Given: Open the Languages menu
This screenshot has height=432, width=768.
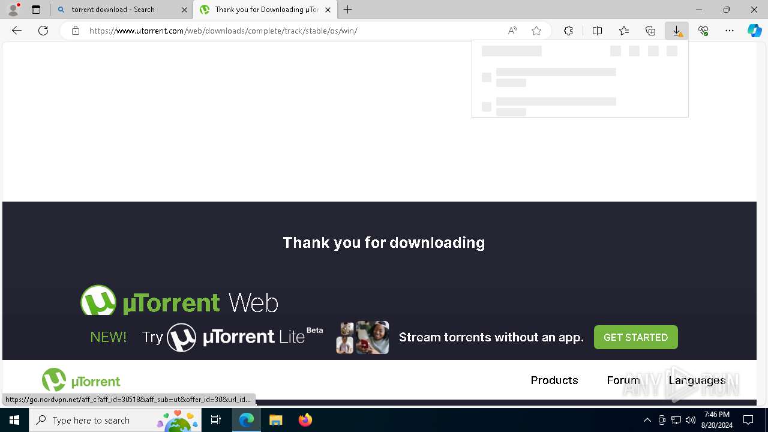Looking at the screenshot, I should [697, 380].
